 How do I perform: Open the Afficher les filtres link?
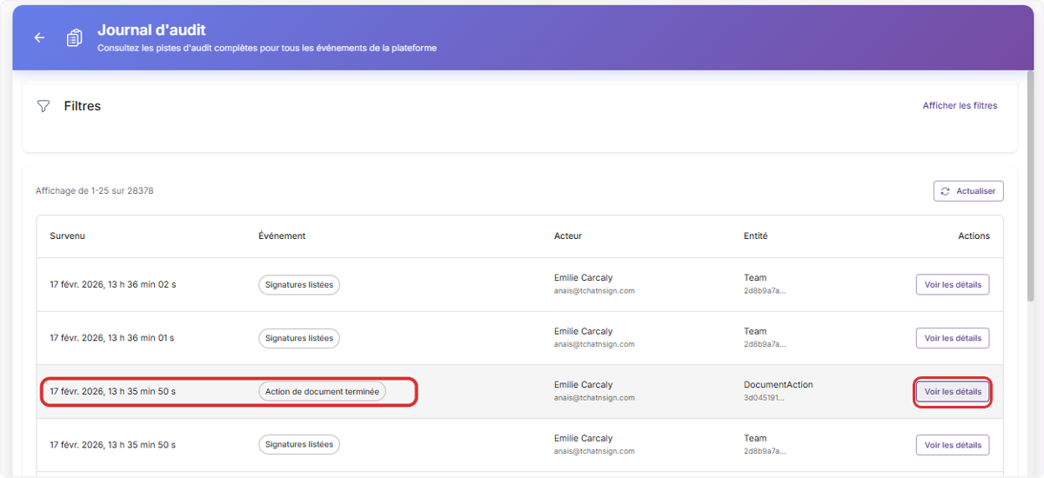click(x=960, y=105)
